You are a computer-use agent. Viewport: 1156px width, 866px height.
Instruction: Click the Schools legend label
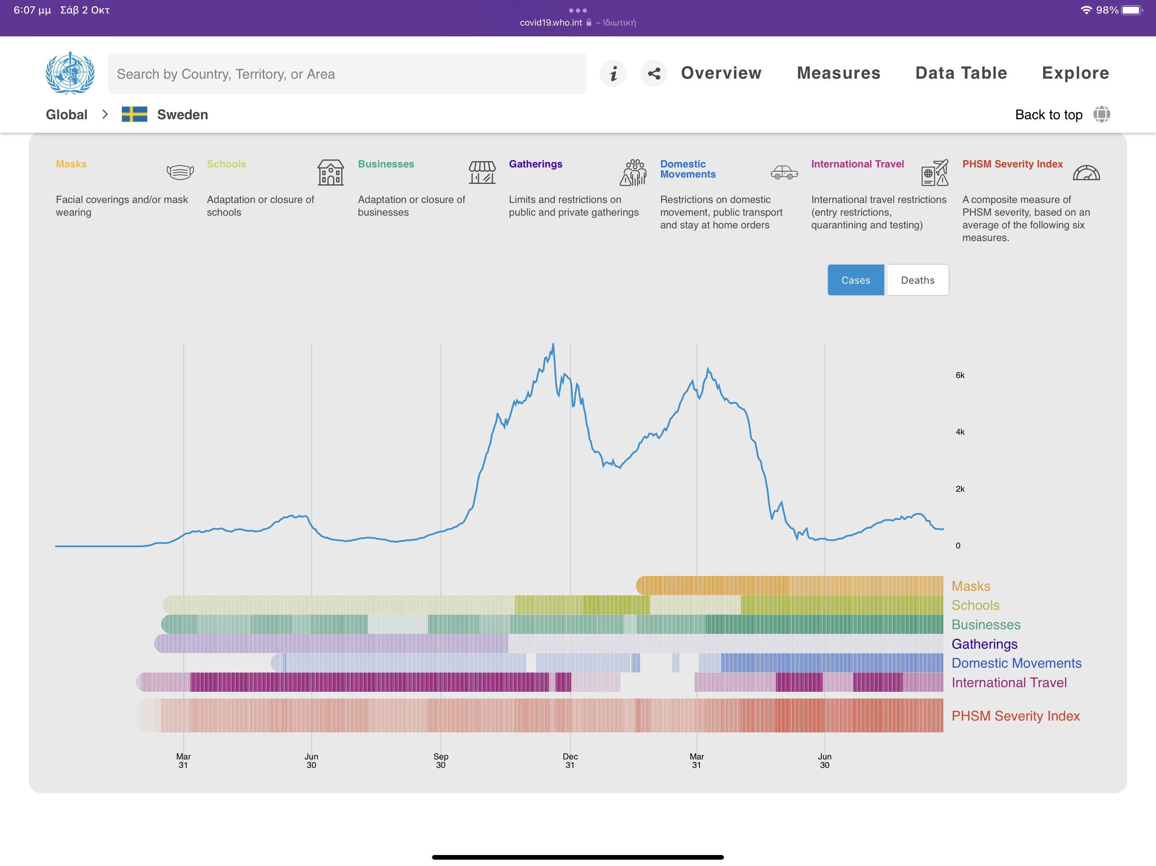coord(975,605)
